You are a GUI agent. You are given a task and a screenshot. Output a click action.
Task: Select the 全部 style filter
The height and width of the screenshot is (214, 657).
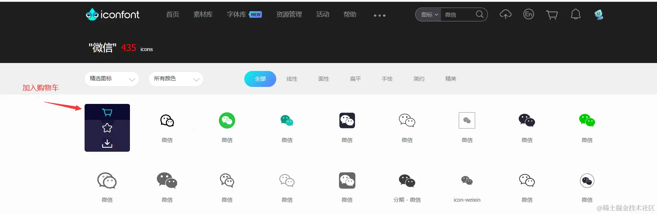[260, 79]
